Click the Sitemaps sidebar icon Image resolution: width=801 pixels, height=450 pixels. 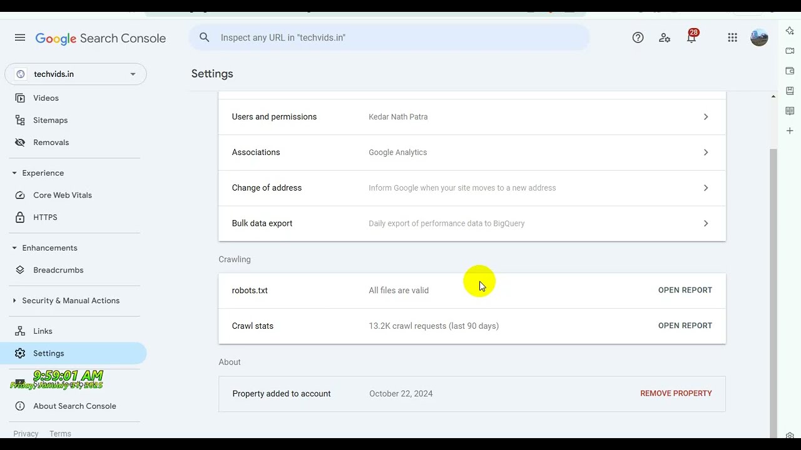click(x=20, y=120)
